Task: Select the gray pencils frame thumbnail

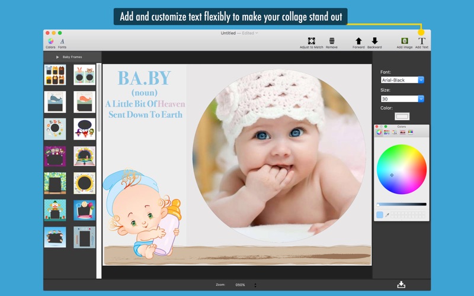Action: [x=84, y=237]
